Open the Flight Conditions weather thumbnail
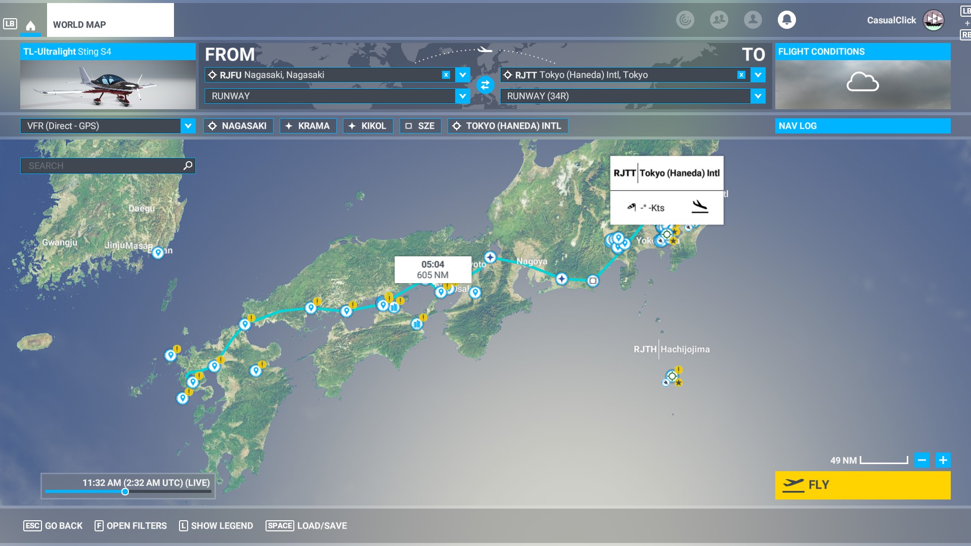The image size is (971, 546). tap(862, 84)
